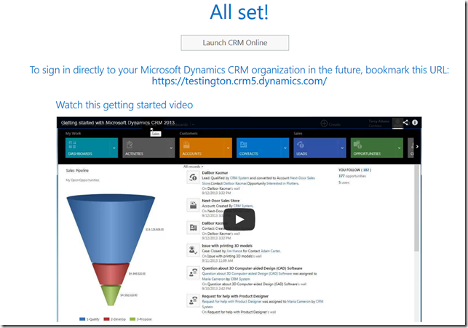468x328 pixels.
Task: Click the video info icon
Action: [415, 122]
